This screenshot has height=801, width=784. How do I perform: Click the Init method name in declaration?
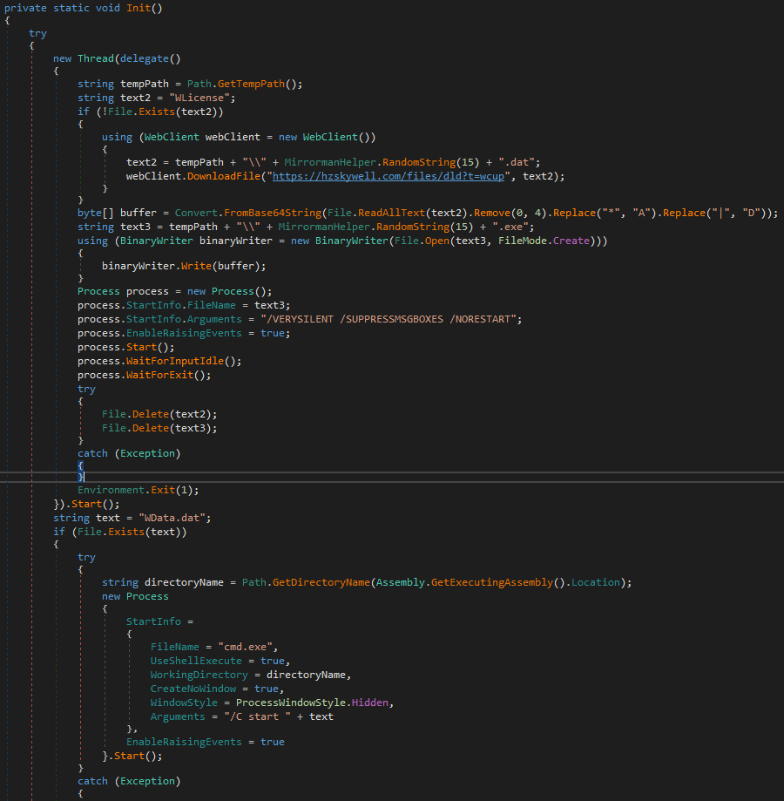[139, 8]
